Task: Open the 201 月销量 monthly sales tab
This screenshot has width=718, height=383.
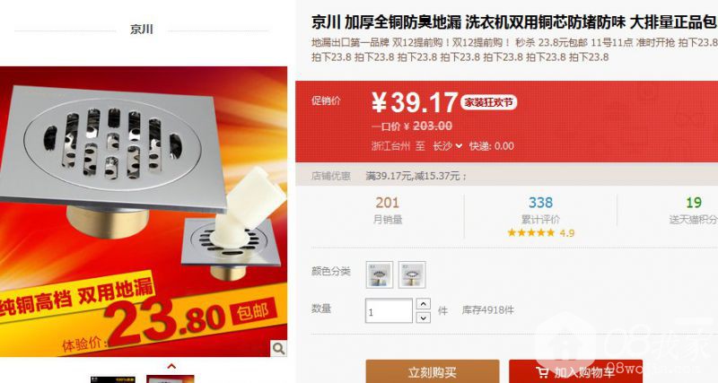Action: [388, 211]
